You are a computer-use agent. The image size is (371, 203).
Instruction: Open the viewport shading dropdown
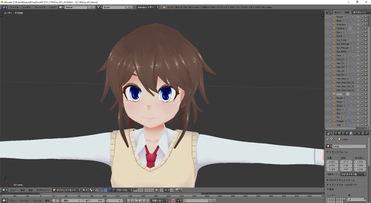85,190
